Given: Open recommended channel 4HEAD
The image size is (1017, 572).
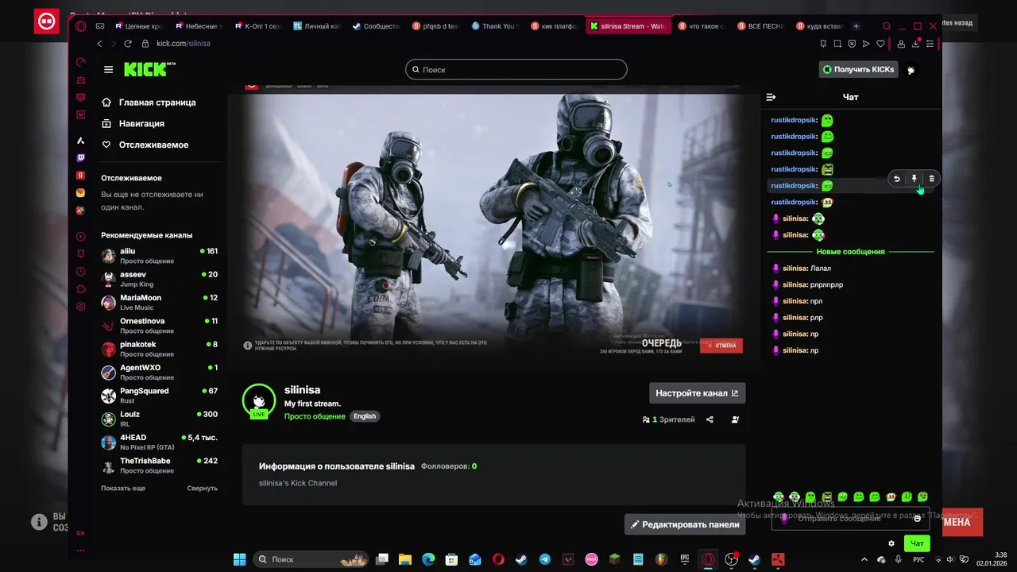Looking at the screenshot, I should 159,443.
